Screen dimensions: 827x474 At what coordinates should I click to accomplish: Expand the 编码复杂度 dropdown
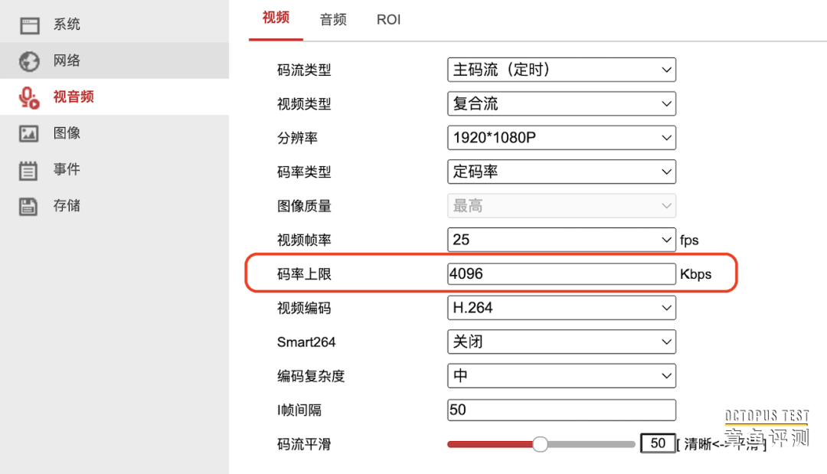tap(561, 376)
